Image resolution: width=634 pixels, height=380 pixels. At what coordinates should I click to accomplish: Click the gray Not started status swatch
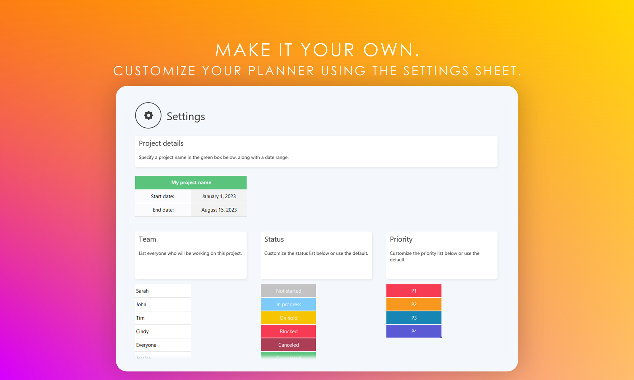coord(288,291)
